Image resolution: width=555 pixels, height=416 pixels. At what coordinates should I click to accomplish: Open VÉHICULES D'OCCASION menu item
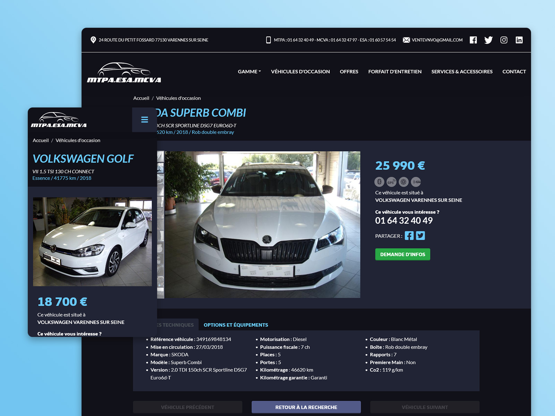(x=300, y=71)
